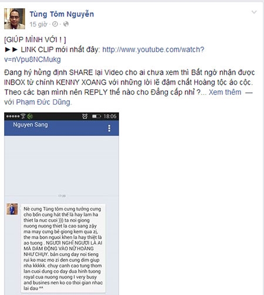Click the clock icon beside timestamp

click(x=55, y=24)
